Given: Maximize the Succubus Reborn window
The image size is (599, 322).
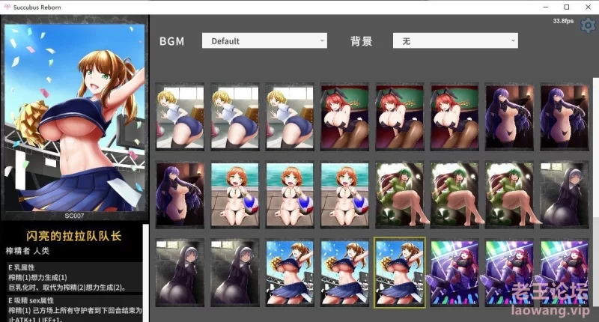Looking at the screenshot, I should [x=567, y=7].
